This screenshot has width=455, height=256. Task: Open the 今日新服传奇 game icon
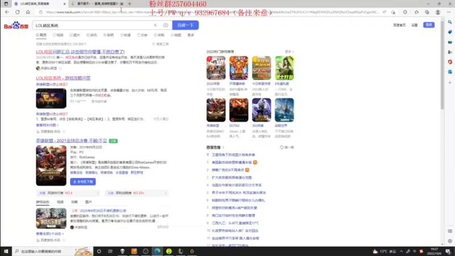(x=262, y=68)
